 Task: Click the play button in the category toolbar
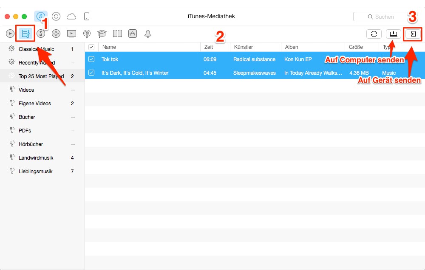(x=10, y=34)
